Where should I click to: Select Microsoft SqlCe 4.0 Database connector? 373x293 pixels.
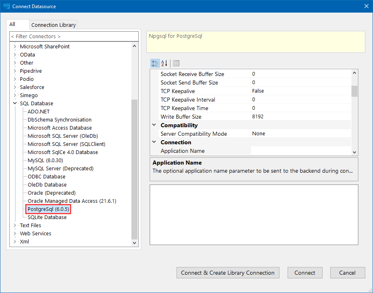click(x=63, y=152)
